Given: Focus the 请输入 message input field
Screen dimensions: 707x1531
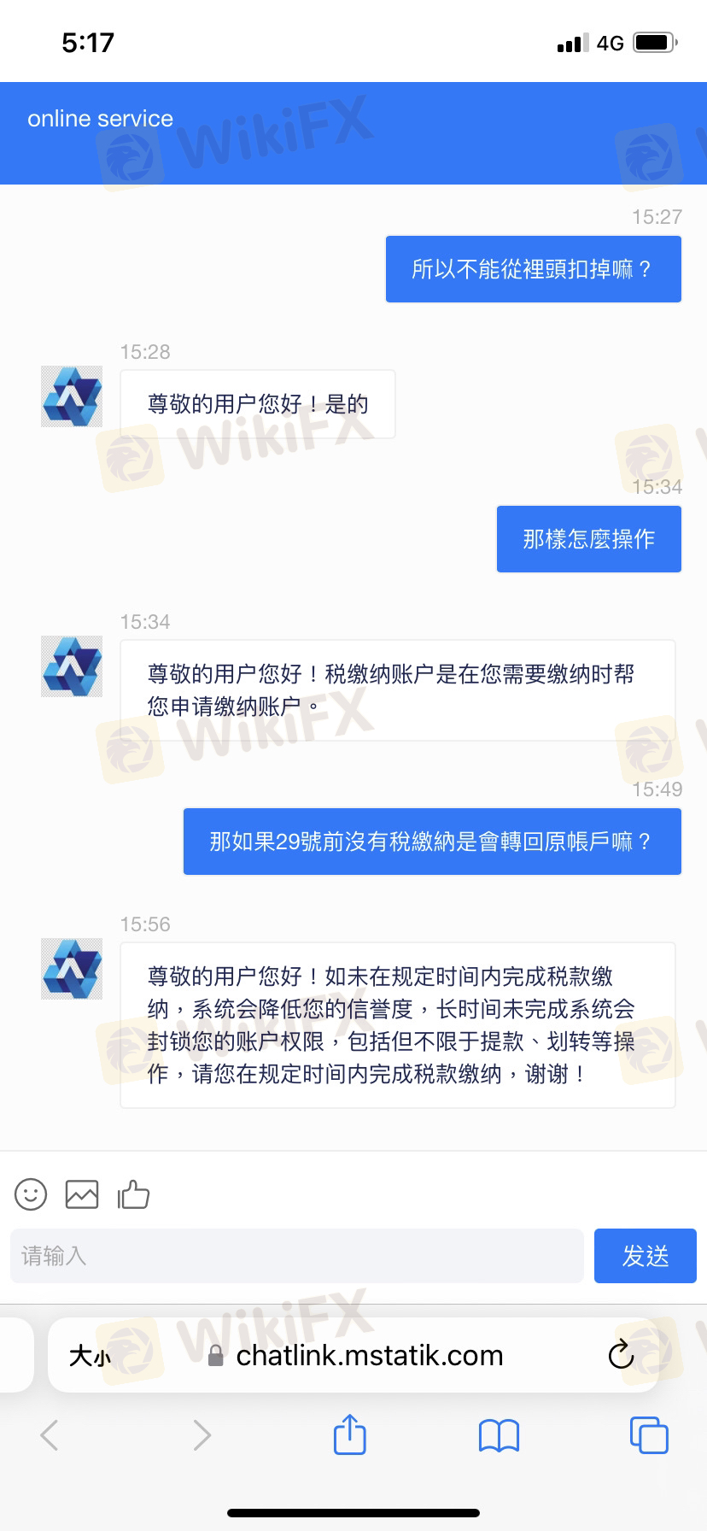Looking at the screenshot, I should point(296,1256).
